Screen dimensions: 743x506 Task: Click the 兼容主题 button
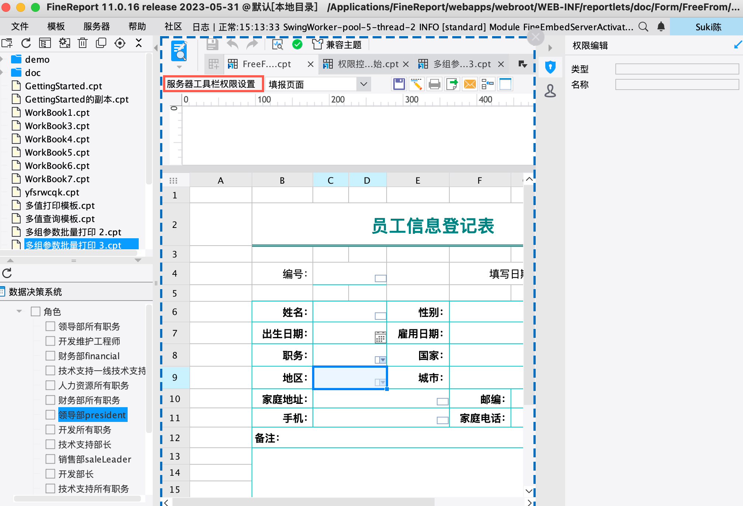pos(337,45)
